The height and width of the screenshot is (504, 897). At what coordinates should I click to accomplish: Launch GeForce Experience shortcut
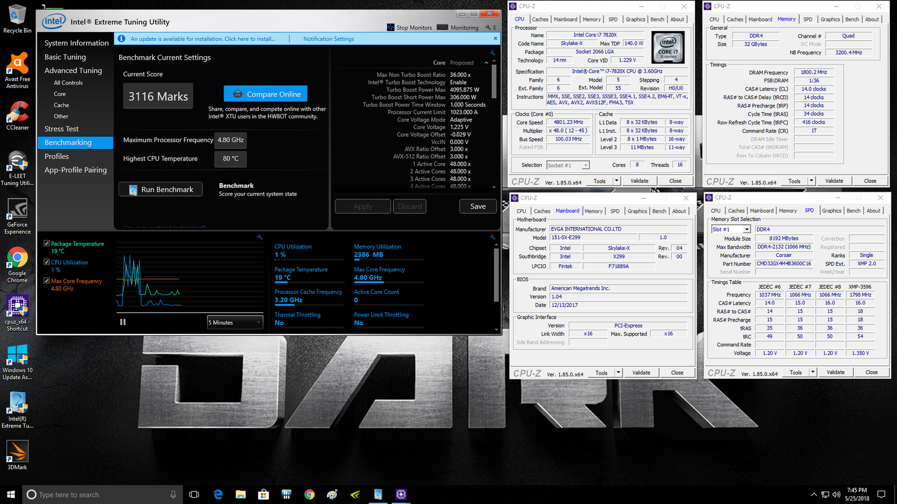coord(17,216)
